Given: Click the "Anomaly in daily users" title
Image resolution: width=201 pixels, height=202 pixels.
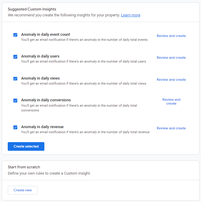Looking at the screenshot, I should (40, 56).
